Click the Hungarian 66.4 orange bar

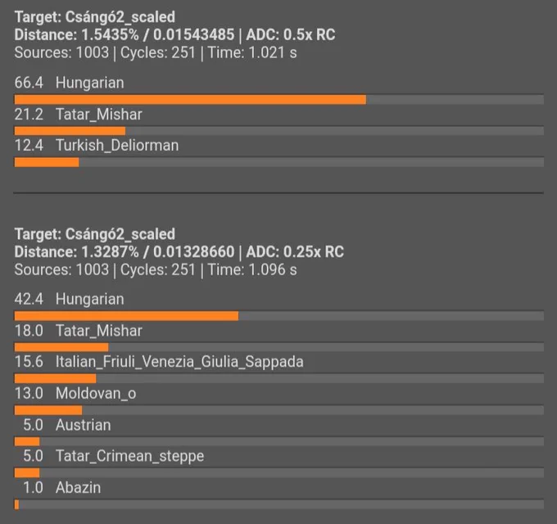(190, 99)
